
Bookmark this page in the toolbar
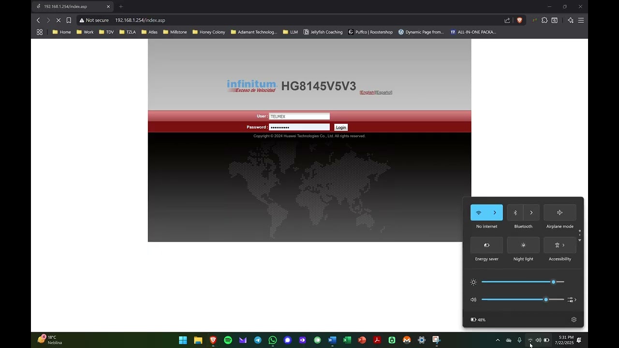[x=69, y=20]
